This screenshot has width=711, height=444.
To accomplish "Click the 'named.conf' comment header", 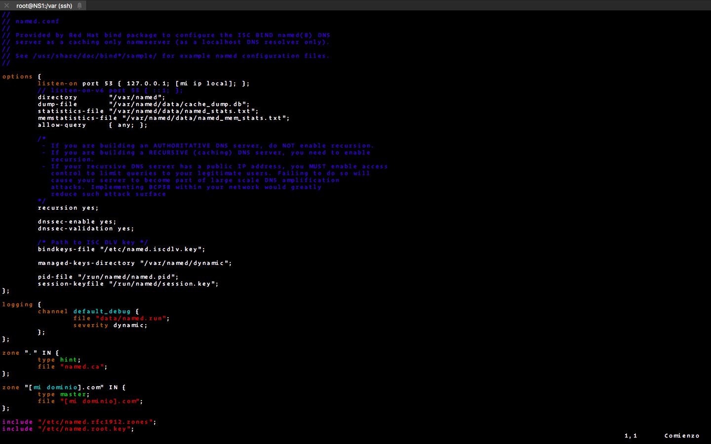I will [31, 21].
